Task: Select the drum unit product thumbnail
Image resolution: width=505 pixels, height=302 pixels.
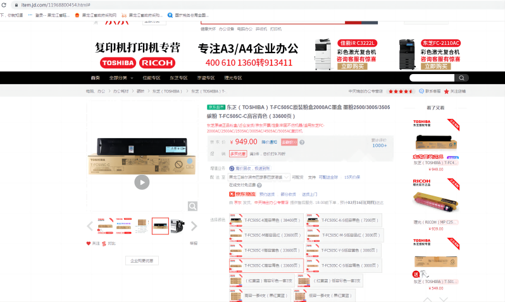Action: click(178, 226)
